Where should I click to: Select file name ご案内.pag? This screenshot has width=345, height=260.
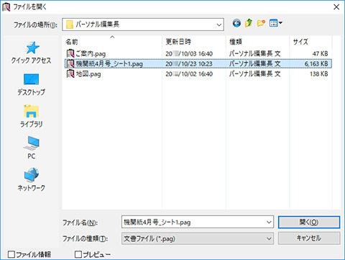pyautogui.click(x=91, y=53)
